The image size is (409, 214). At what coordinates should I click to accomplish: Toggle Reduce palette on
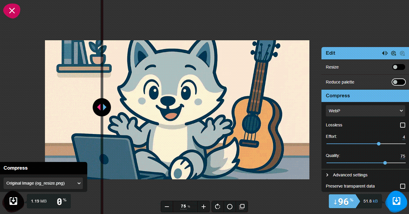[x=398, y=82]
